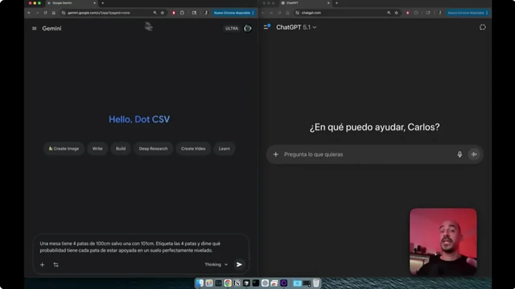Open the plus attach menu in Gemini

[x=42, y=265]
